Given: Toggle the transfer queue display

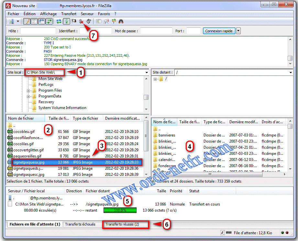Looking at the screenshot, I should tap(49, 21).
